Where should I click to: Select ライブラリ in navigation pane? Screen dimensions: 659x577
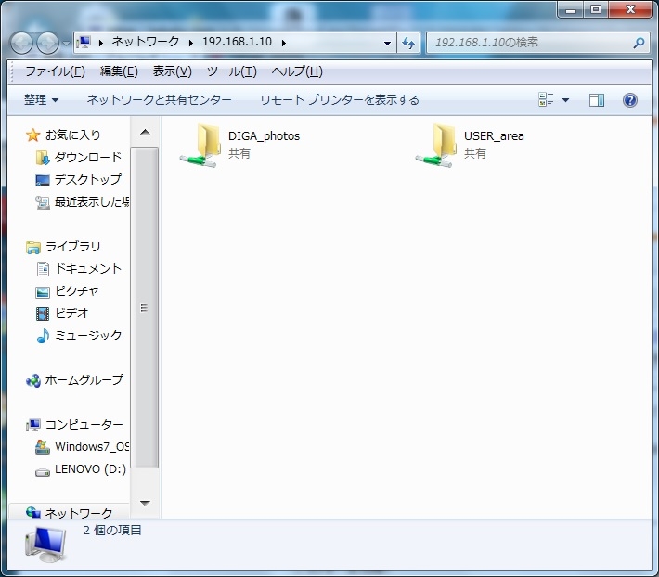[72, 246]
